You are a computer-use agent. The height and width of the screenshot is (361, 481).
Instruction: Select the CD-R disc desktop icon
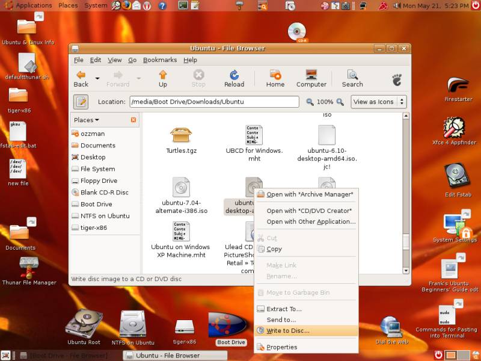297,32
